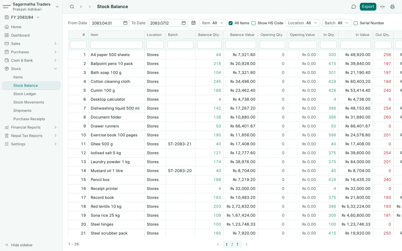Go to the previous page arrow

click(218, 244)
